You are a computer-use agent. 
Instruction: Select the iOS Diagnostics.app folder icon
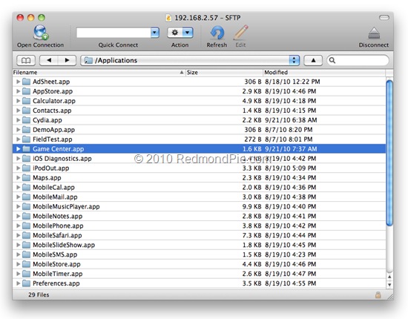pyautogui.click(x=26, y=159)
